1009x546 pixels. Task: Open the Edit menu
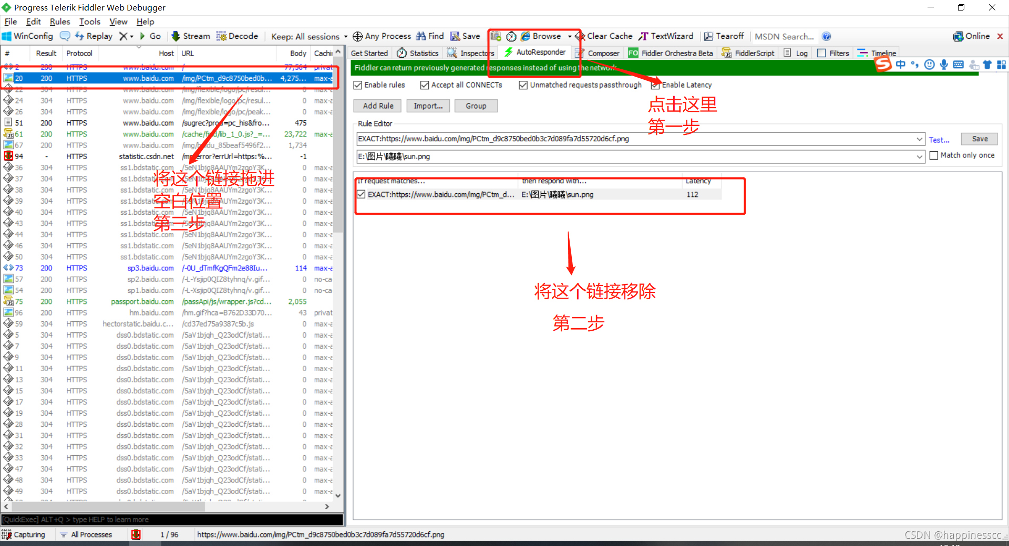point(33,22)
